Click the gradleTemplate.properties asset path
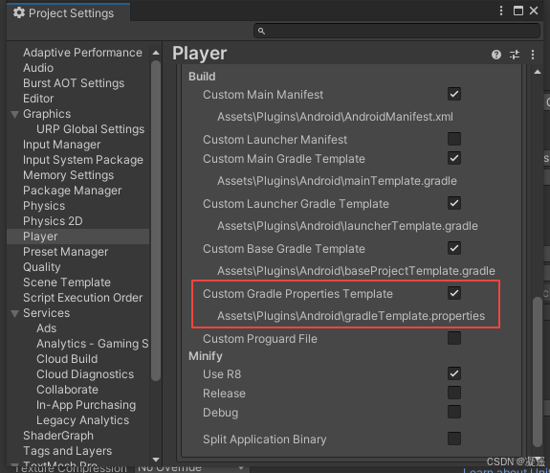The width and height of the screenshot is (550, 473). tap(351, 316)
